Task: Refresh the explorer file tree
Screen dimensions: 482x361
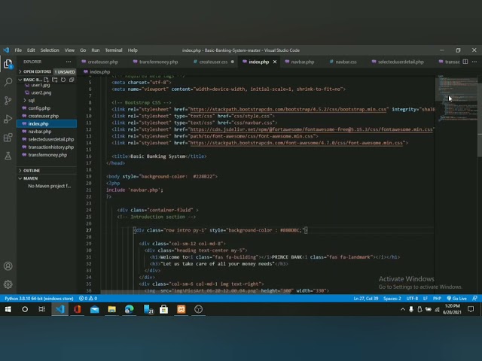Action: pyautogui.click(x=63, y=80)
